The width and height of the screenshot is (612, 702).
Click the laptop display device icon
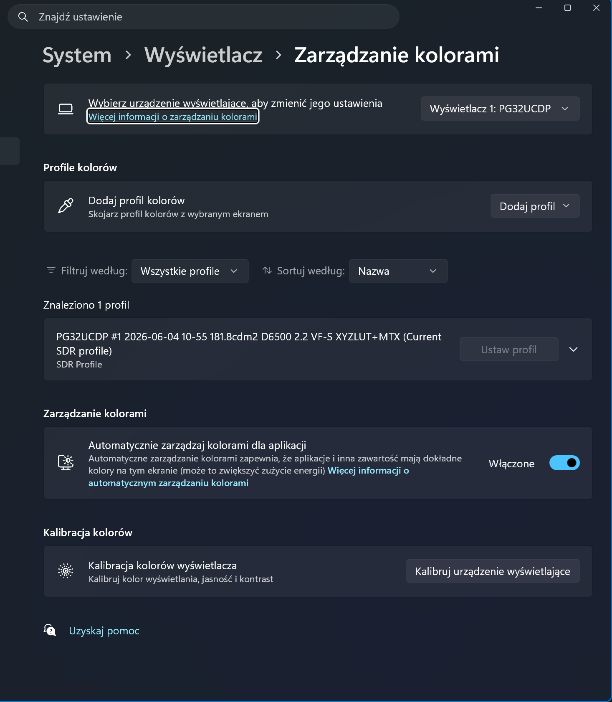(x=66, y=109)
